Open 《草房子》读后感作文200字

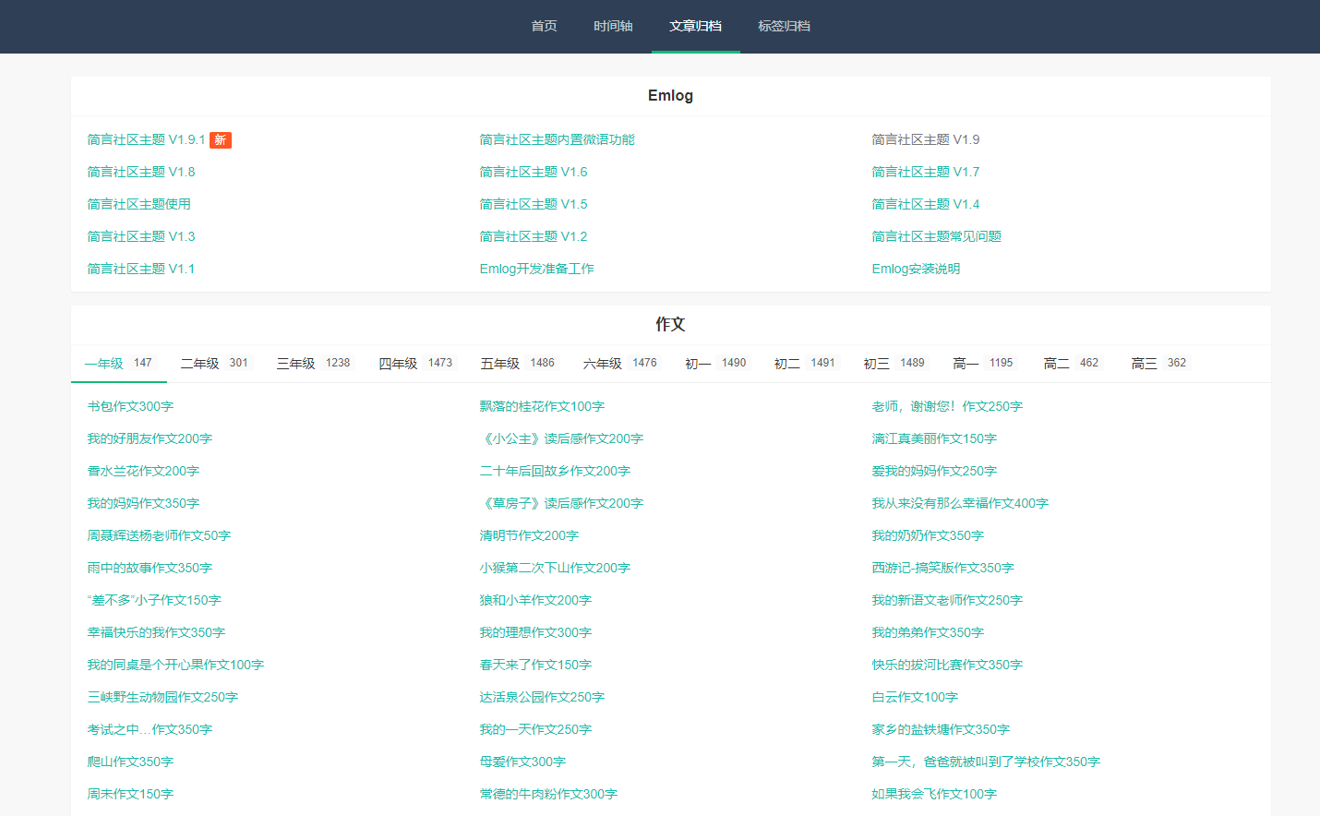561,503
